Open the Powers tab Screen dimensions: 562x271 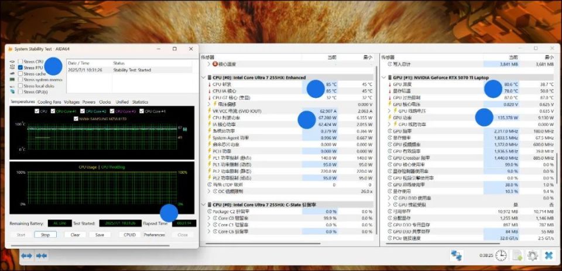pyautogui.click(x=89, y=102)
